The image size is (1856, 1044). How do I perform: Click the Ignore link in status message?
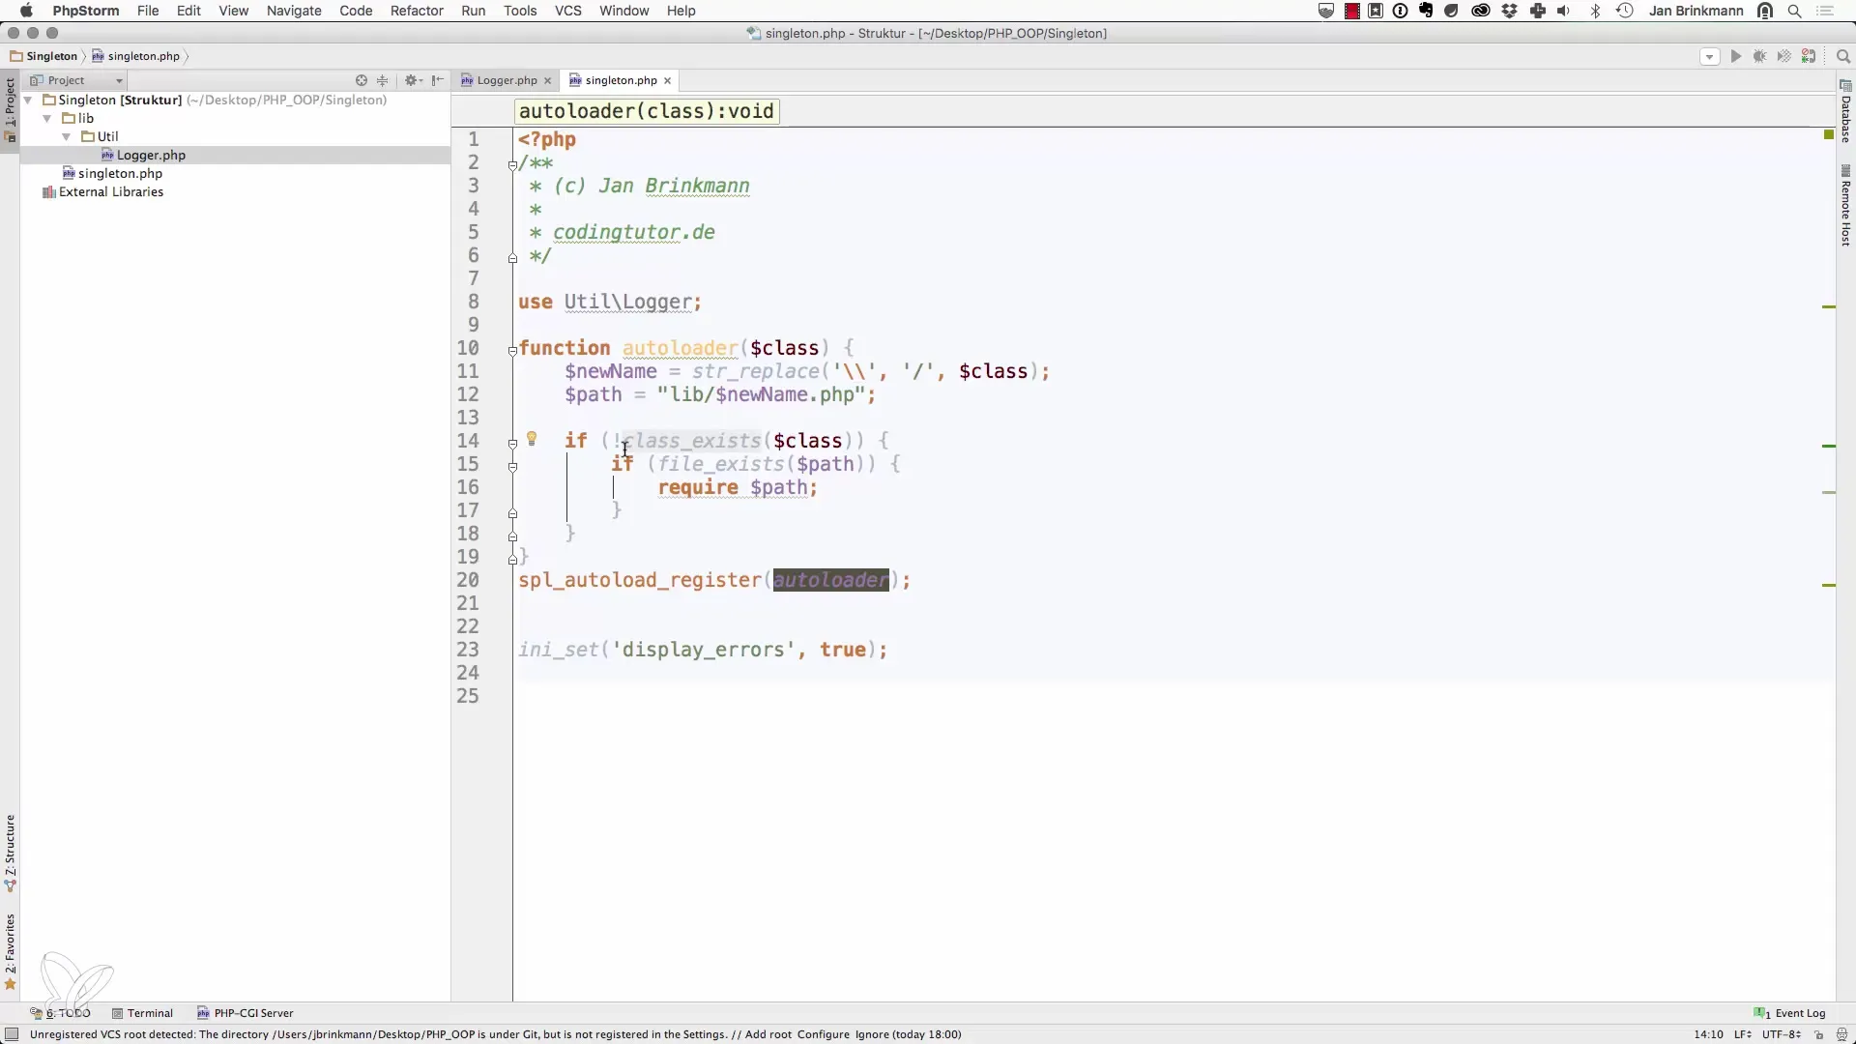pyautogui.click(x=872, y=1034)
